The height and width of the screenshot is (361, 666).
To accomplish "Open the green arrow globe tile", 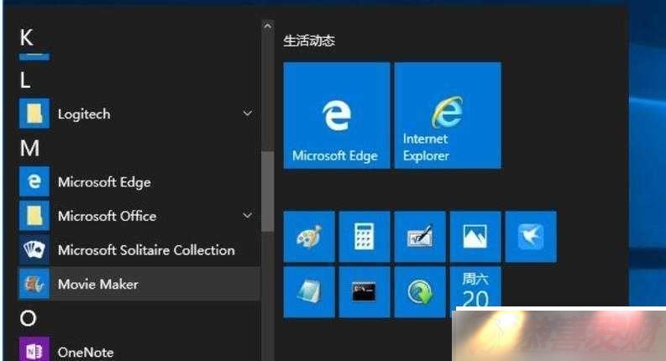I will tap(420, 292).
